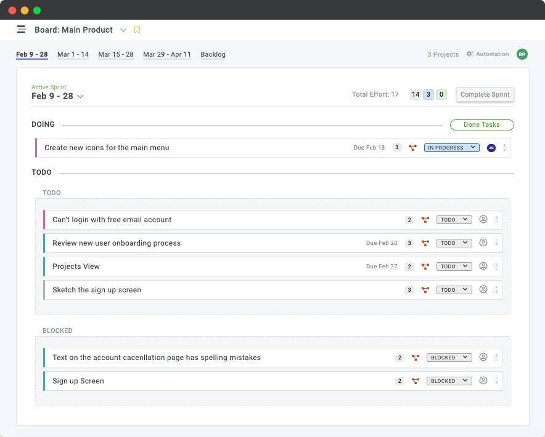
Task: Click the bookmark icon beside board title
Action: coord(137,30)
